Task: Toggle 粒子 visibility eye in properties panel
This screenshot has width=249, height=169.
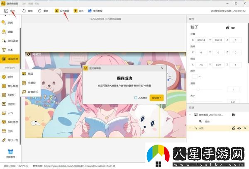Action: tap(233, 27)
